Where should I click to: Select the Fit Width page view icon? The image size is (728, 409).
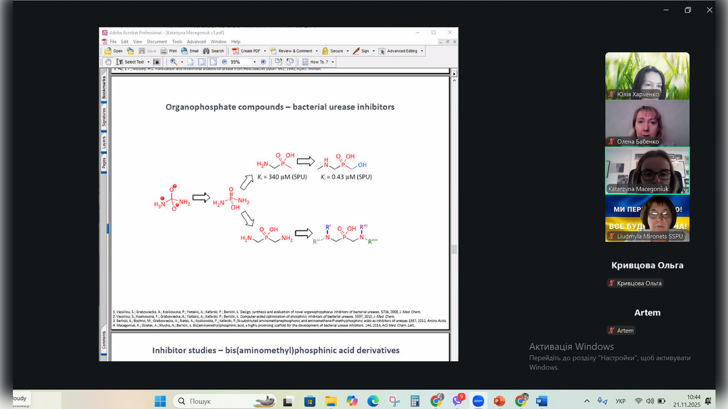tap(213, 62)
